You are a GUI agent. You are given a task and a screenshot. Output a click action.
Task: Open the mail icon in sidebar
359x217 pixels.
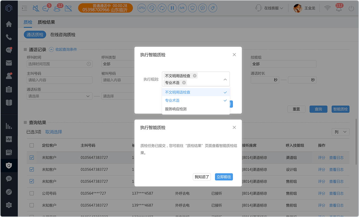pos(9,63)
